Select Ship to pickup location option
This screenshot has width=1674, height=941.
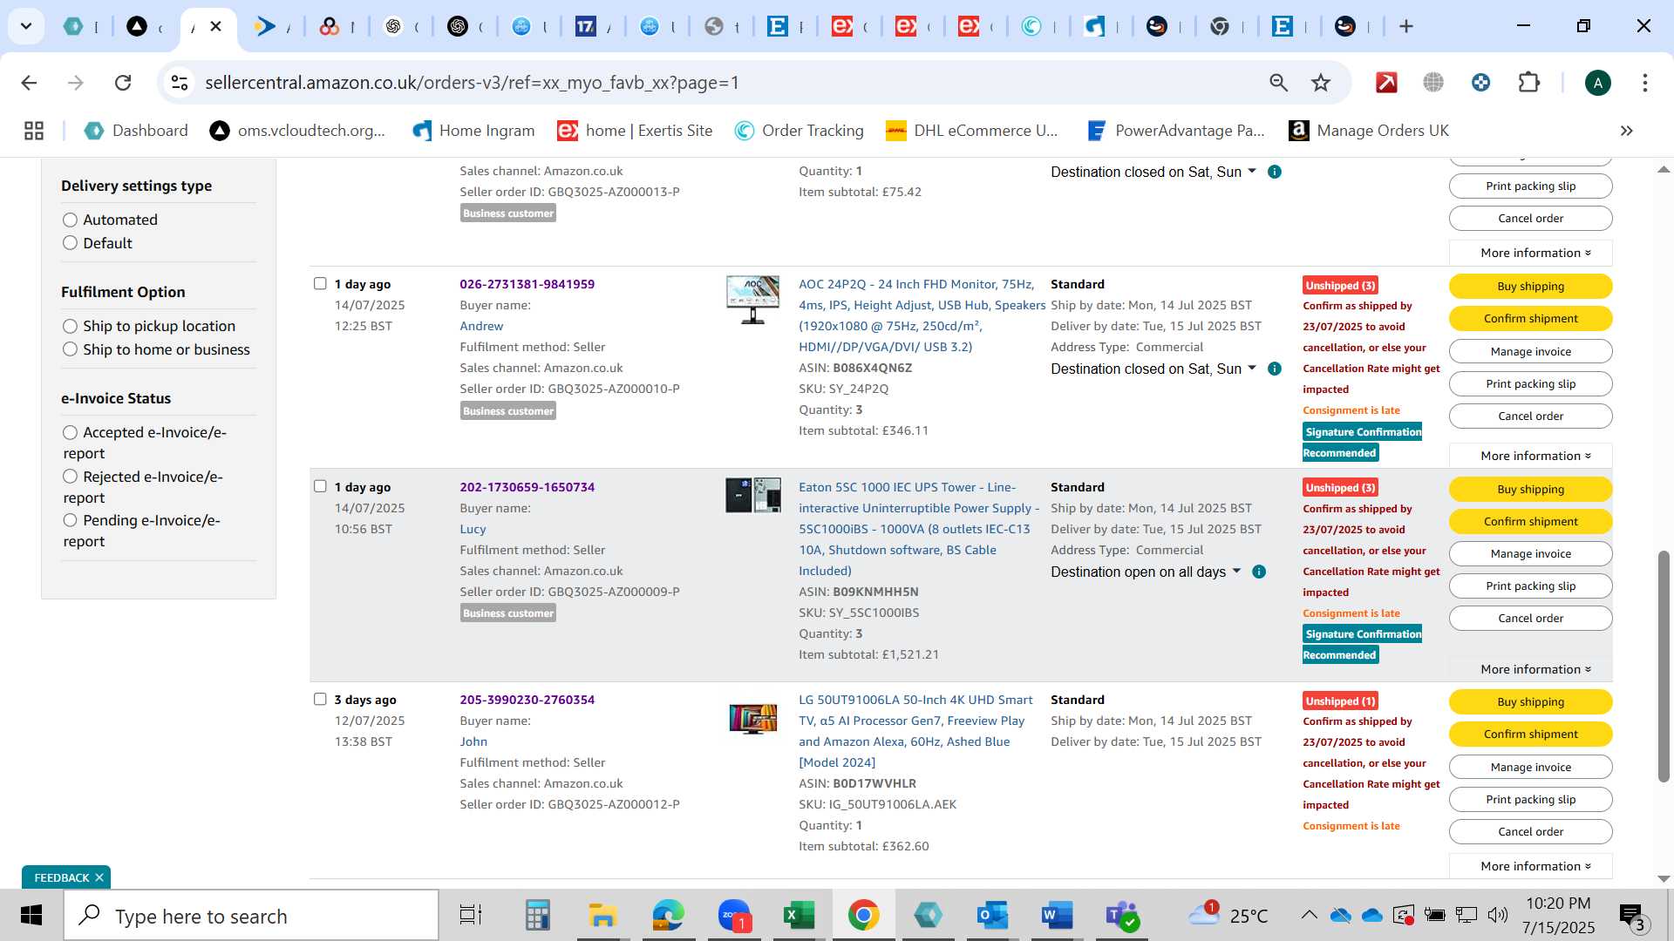pos(70,326)
